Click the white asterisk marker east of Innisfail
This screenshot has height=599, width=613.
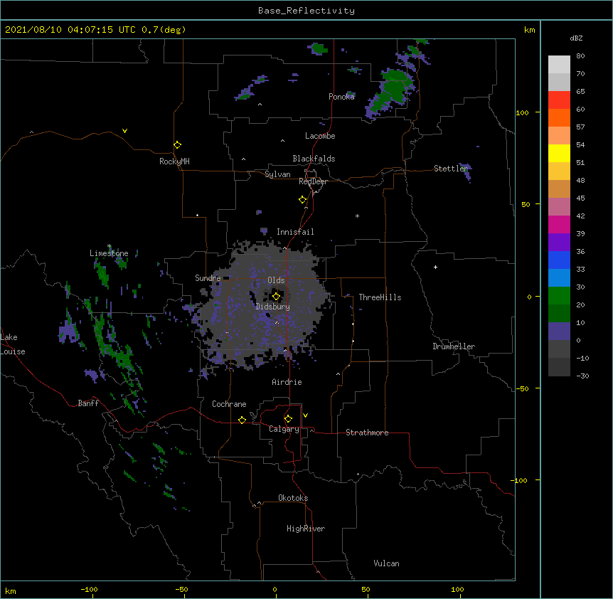click(357, 216)
